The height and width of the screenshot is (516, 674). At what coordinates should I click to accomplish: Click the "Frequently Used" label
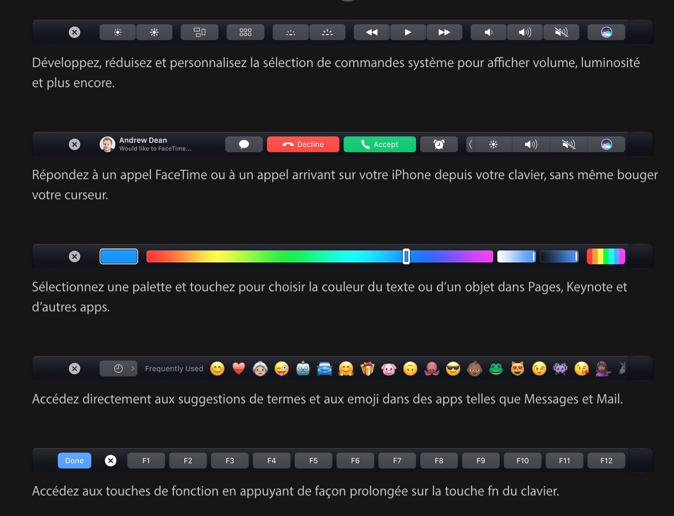click(x=174, y=369)
